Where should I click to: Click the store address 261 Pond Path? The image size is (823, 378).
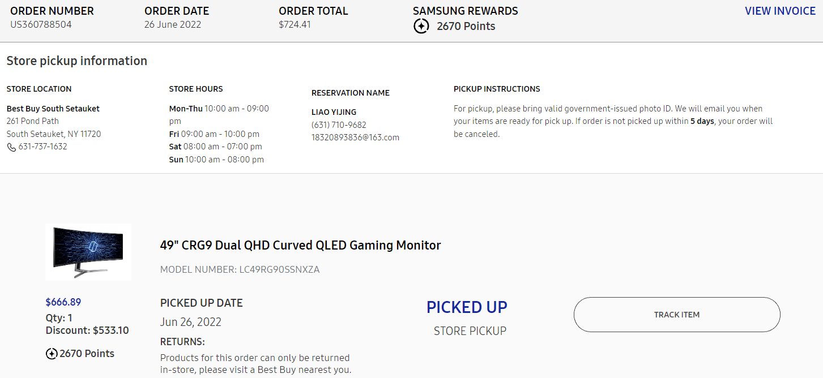[x=33, y=121]
